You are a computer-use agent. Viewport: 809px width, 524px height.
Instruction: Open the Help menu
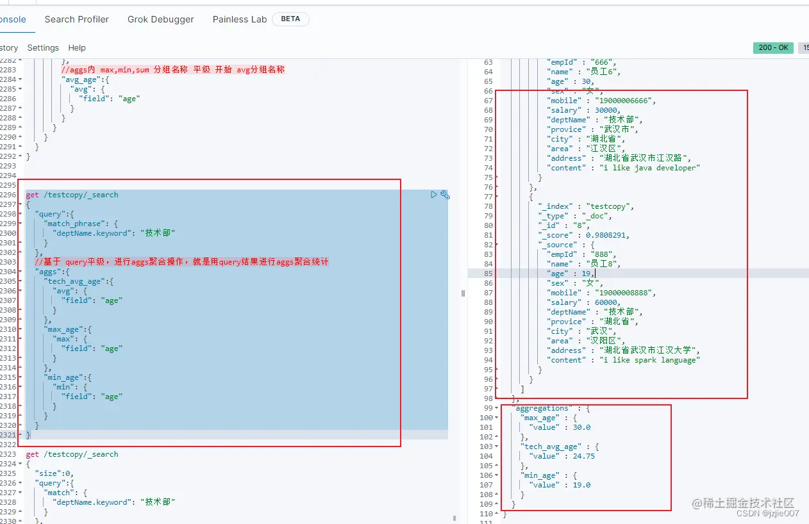(76, 47)
